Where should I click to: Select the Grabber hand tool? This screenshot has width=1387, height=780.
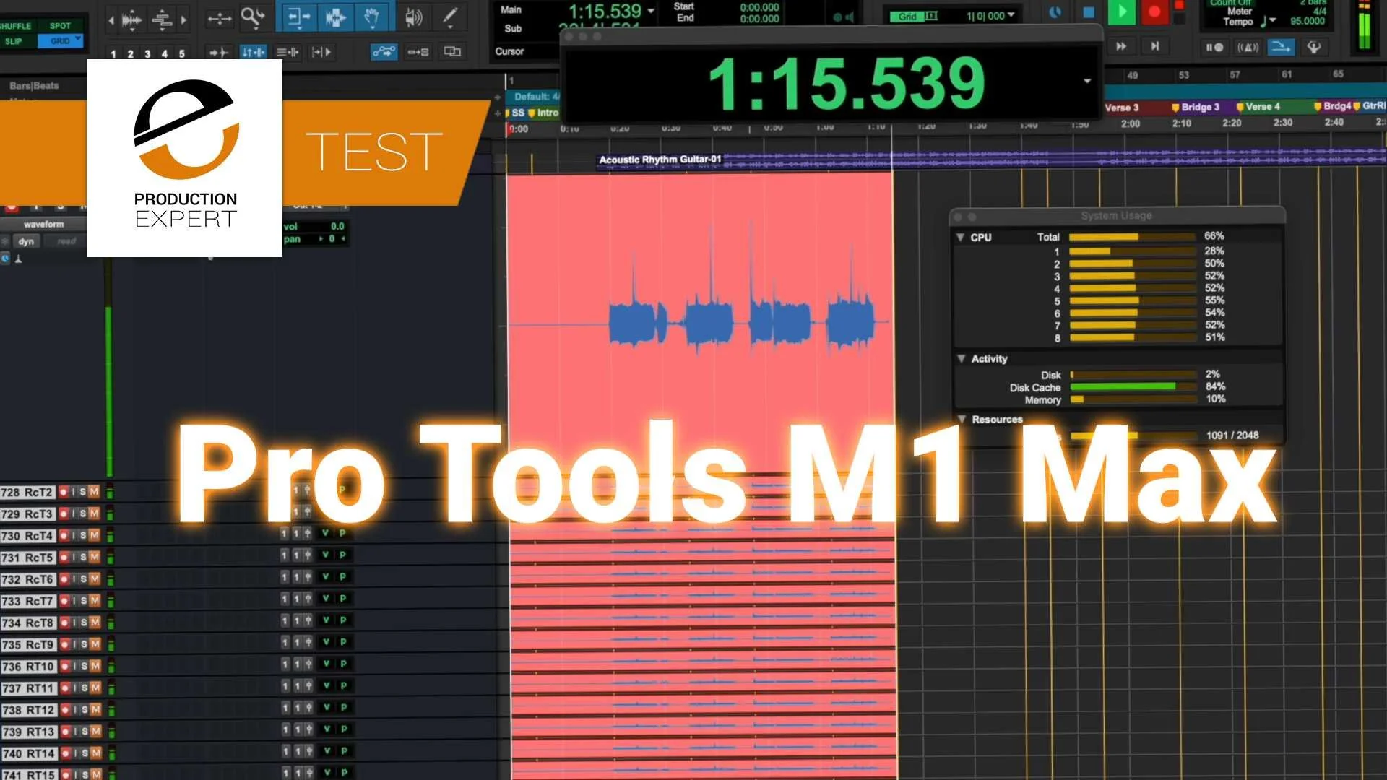[371, 17]
